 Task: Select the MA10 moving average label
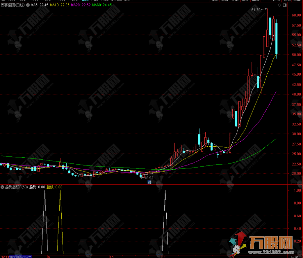[x=60, y=5]
